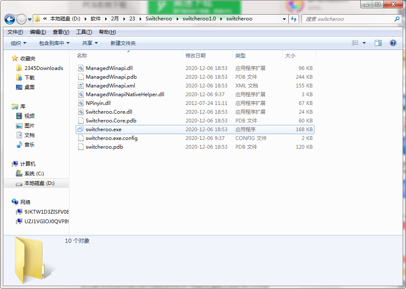Click the NPinyin.dll file name
The width and height of the screenshot is (406, 289).
point(98,103)
